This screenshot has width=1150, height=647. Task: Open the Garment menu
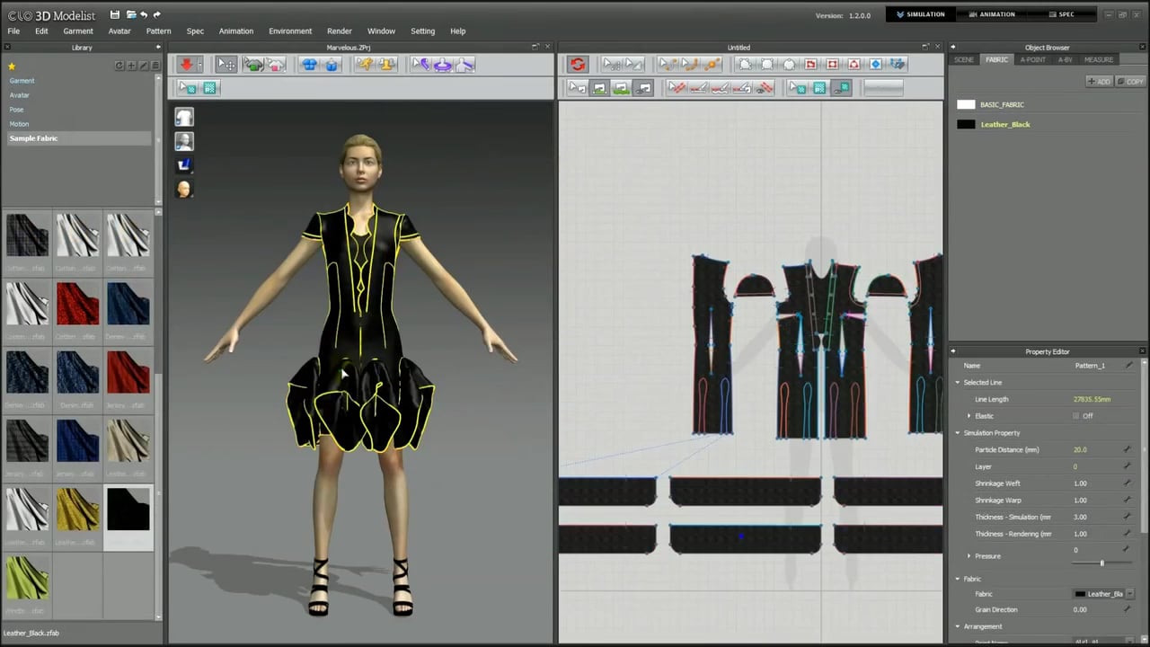(x=78, y=31)
